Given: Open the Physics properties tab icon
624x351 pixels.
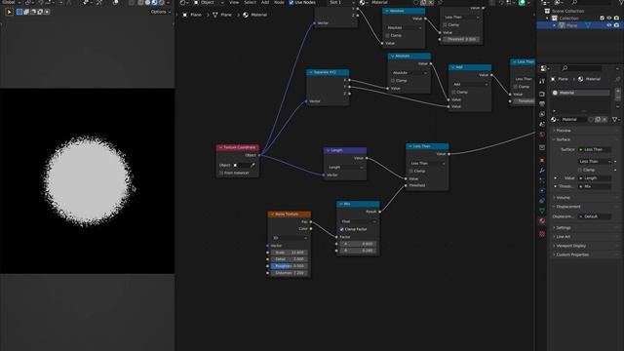Looking at the screenshot, I should pyautogui.click(x=542, y=190).
